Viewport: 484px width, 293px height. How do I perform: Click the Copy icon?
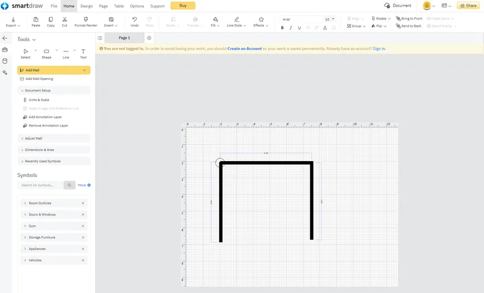pos(51,22)
